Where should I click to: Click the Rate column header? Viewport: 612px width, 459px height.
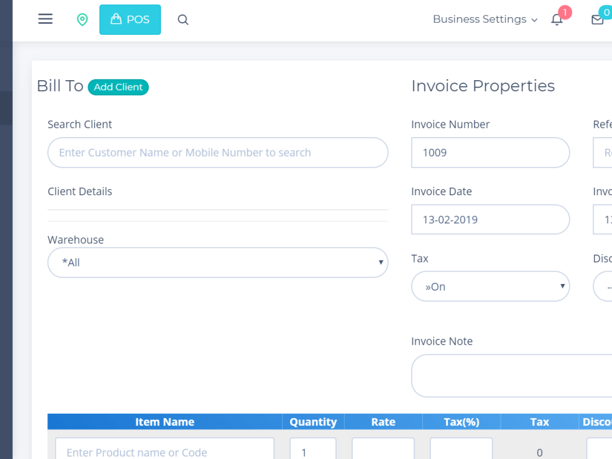[x=383, y=422]
